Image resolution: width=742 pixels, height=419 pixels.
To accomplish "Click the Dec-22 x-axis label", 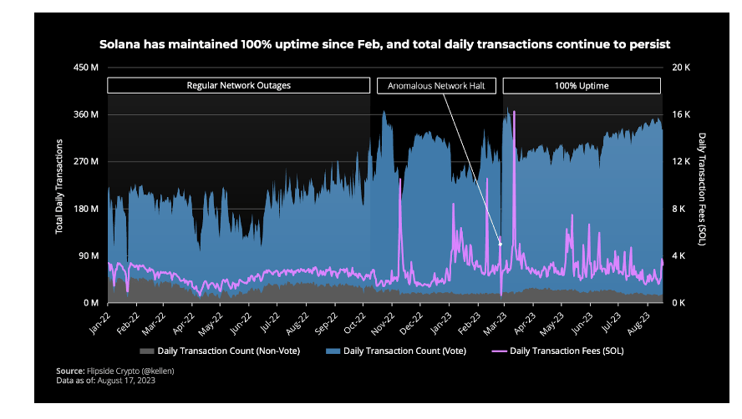I will point(411,324).
